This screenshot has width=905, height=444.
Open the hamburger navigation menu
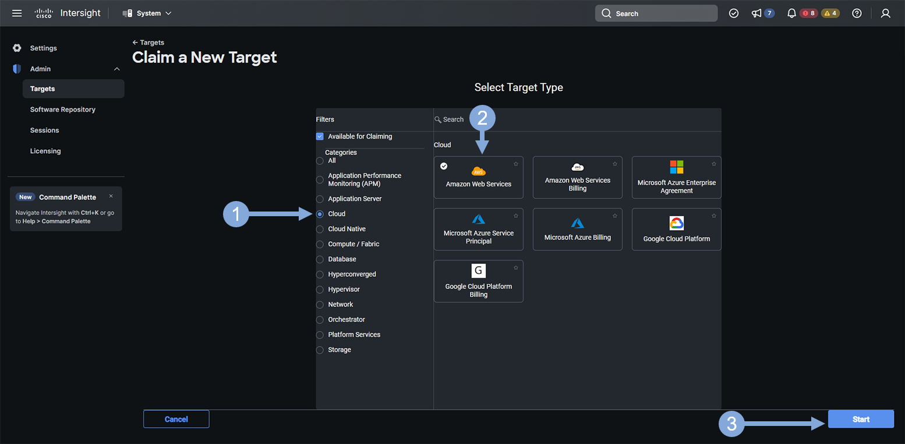pos(17,13)
